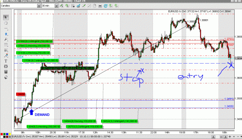Screen dimensions: 242x139
Task: Click the chart scroll left arrow
Action: 213,137
